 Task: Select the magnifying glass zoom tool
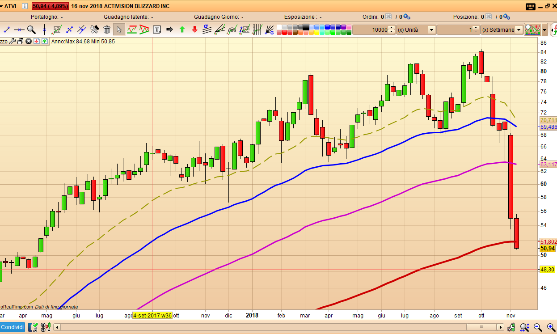click(x=31, y=30)
